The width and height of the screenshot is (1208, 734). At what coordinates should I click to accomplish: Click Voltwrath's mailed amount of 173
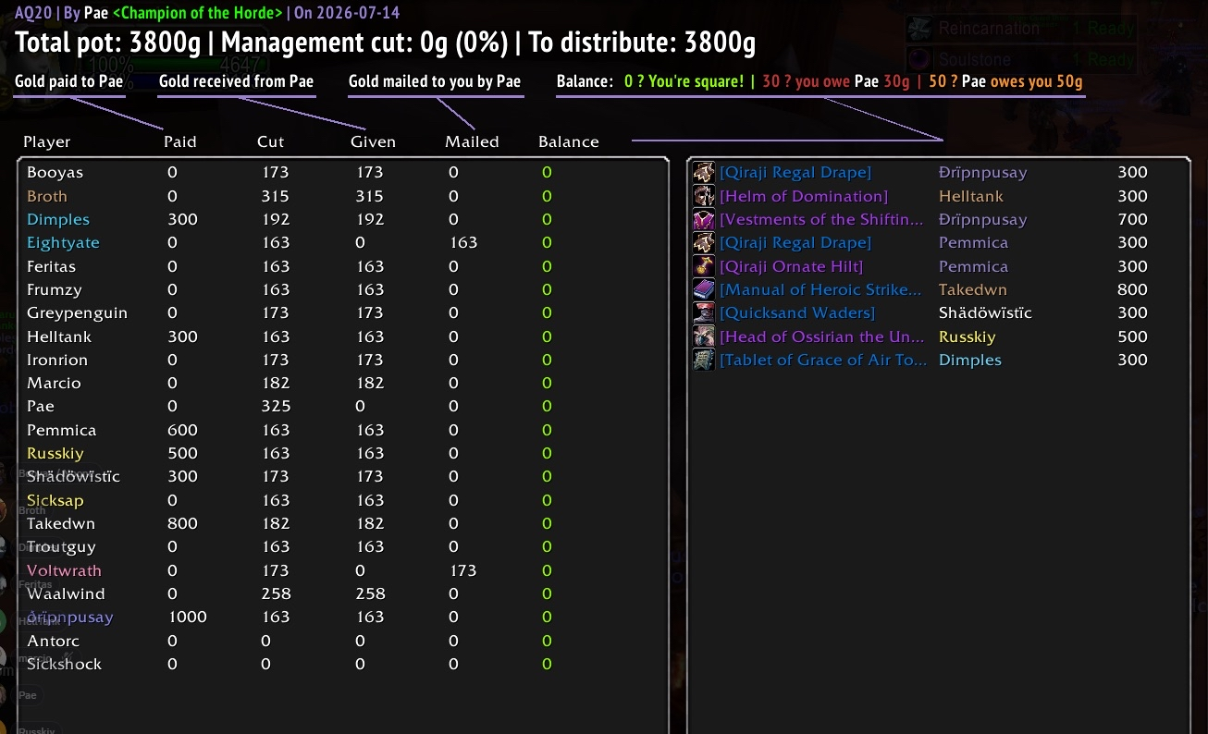point(462,570)
